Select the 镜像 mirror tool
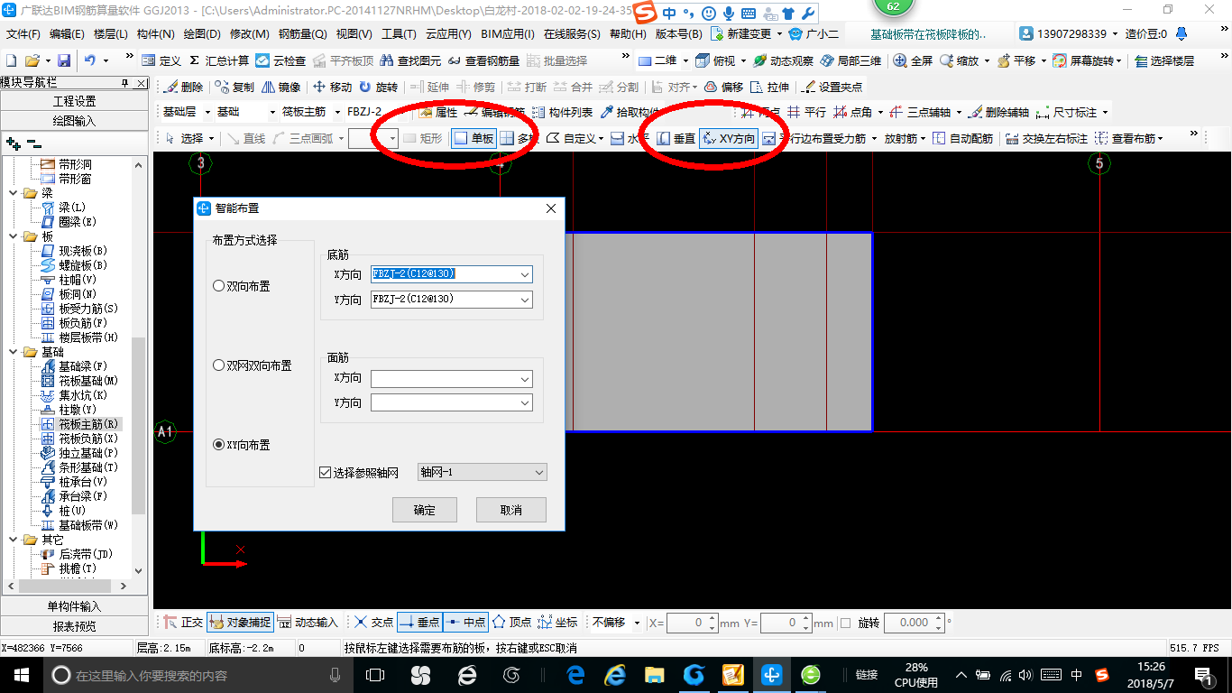Viewport: 1232px width, 693px height. pyautogui.click(x=281, y=87)
